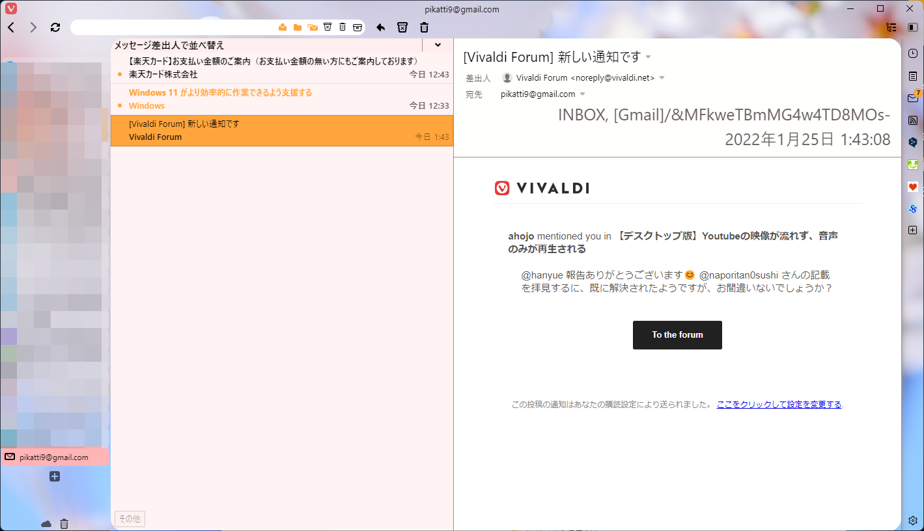Reply to the selected message

pos(381,27)
